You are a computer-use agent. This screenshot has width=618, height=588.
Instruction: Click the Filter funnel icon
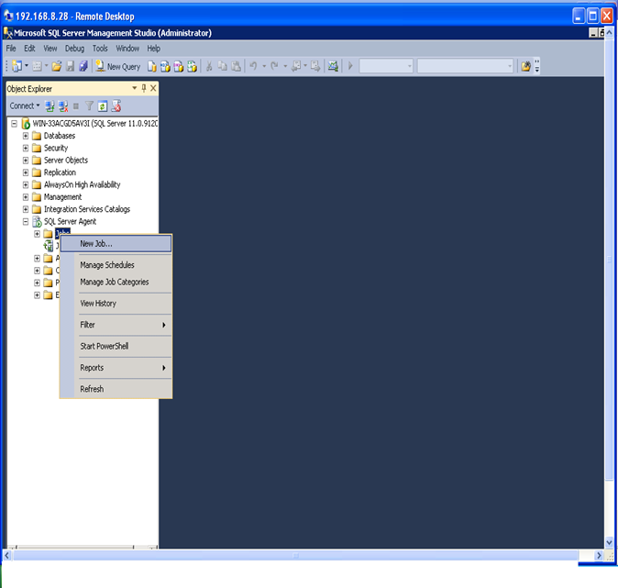tap(90, 106)
